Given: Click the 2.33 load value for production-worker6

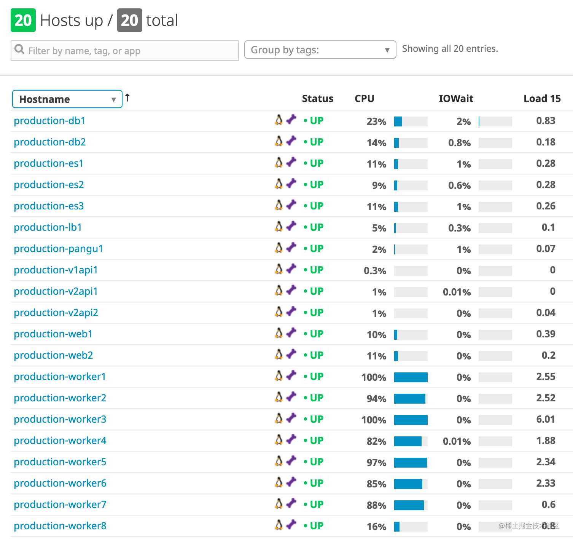Looking at the screenshot, I should pos(546,483).
